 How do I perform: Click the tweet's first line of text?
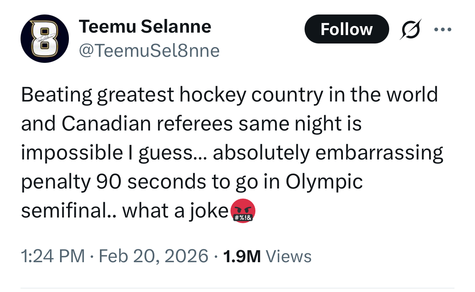(x=229, y=95)
